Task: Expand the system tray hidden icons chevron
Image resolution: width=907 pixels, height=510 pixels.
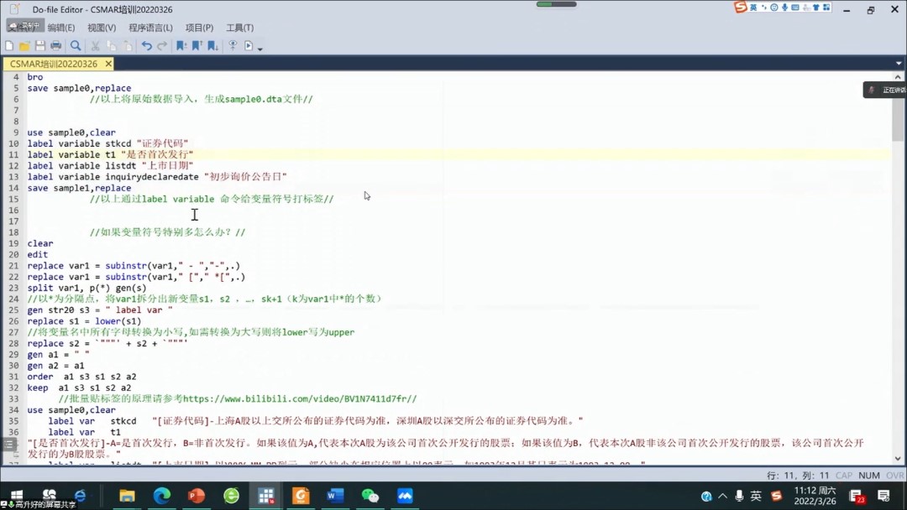Action: (722, 496)
